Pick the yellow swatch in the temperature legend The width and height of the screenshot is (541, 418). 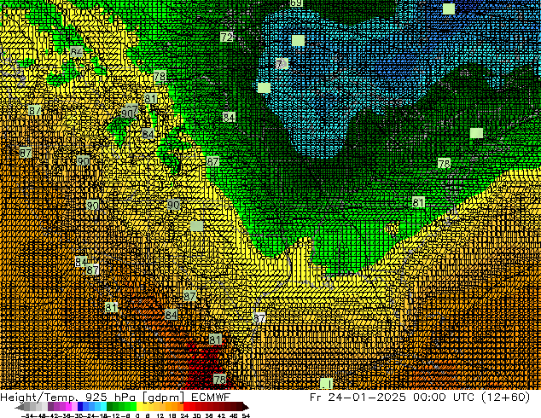coord(139,407)
